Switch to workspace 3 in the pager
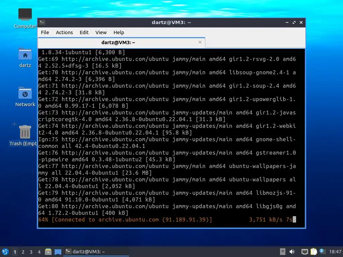This screenshot has width=343, height=257. point(31,252)
